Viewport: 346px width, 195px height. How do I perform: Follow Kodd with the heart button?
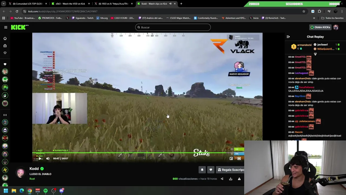pyautogui.click(x=211, y=170)
